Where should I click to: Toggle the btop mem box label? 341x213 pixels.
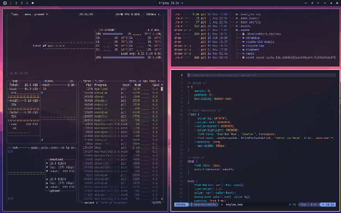(x=15, y=81)
